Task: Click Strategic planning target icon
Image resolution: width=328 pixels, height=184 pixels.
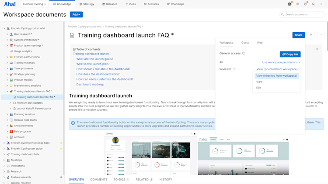Action: click(x=11, y=74)
